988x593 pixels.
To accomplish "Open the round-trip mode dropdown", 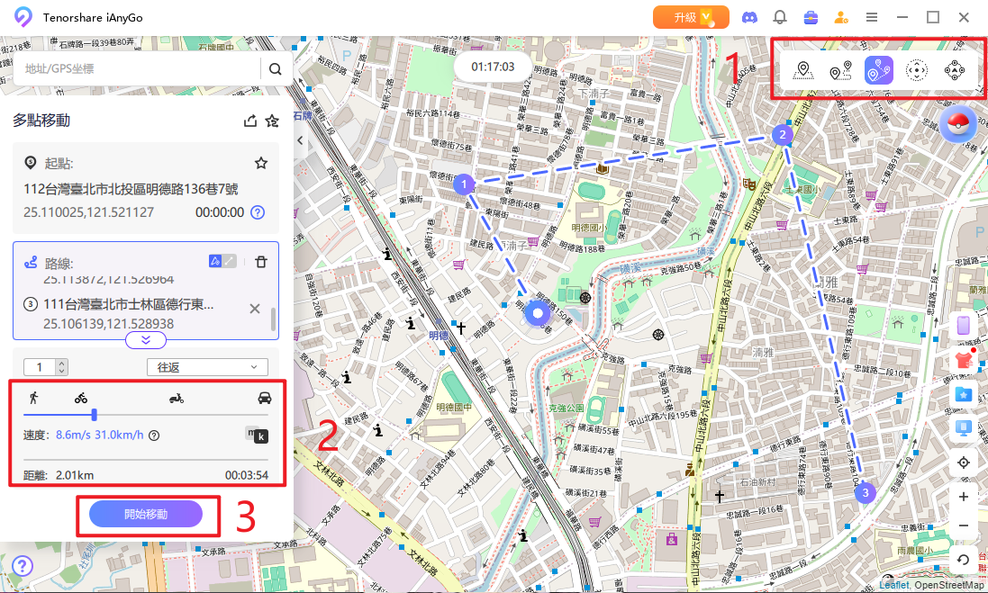I will (207, 367).
